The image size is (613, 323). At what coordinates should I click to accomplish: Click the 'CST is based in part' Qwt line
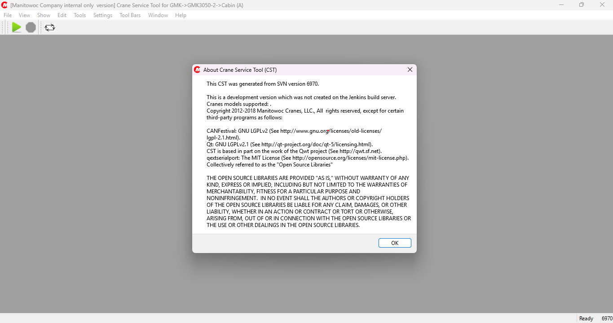[294, 151]
